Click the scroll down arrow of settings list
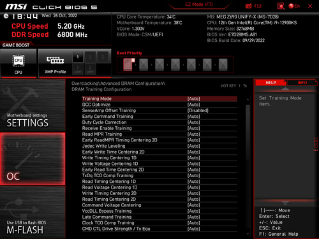This screenshot has height=239, width=319. [248, 234]
